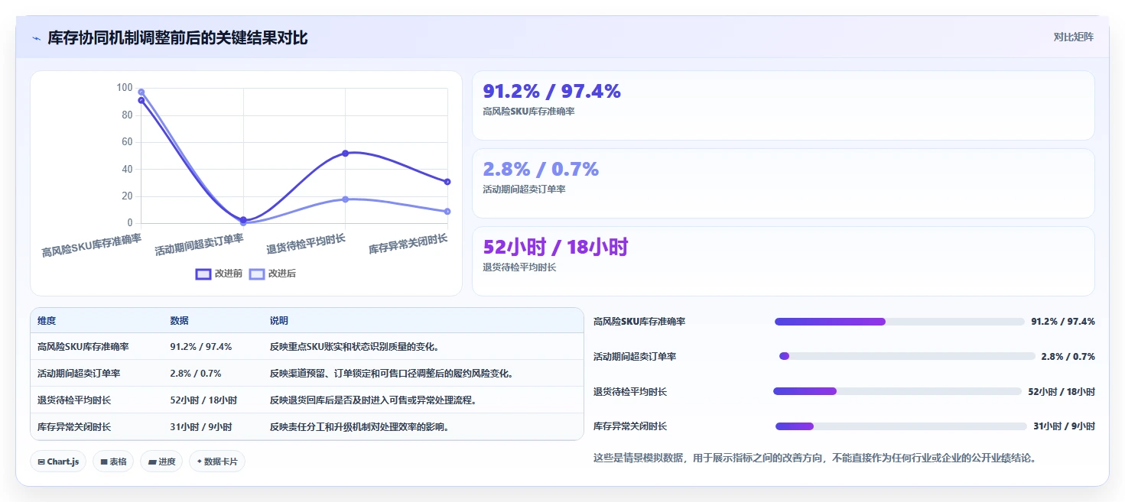
Task: Click the 表格 tag
Action: click(x=113, y=462)
